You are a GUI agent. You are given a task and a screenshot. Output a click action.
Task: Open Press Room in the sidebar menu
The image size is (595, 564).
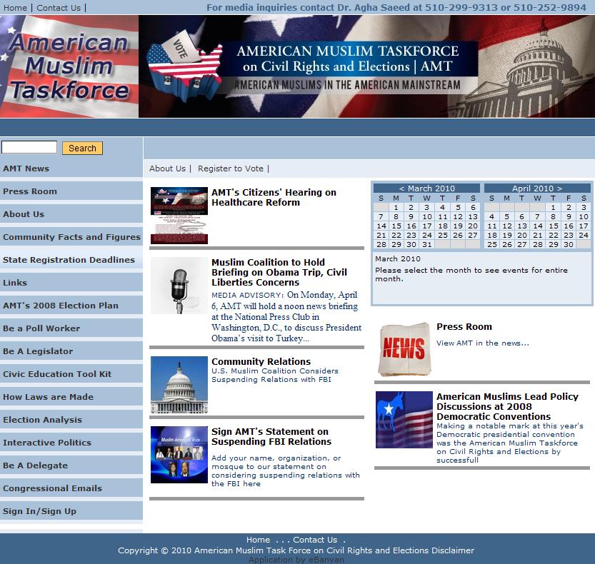tap(71, 191)
